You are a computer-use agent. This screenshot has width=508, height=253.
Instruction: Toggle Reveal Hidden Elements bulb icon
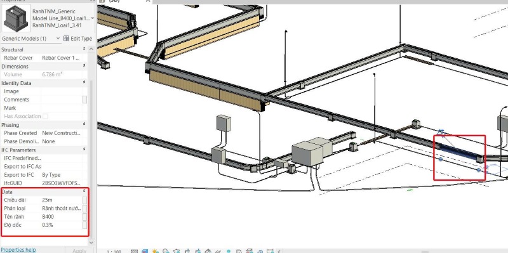coord(229,251)
